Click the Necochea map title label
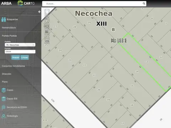Viewport: 171px width, 128px height. [x=94, y=14]
